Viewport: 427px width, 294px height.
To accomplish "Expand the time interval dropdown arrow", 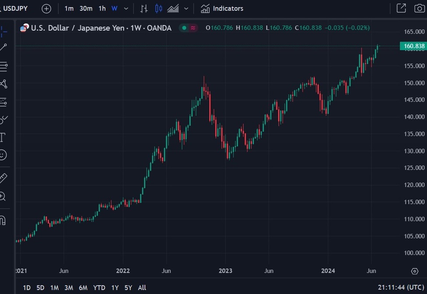I will [126, 9].
